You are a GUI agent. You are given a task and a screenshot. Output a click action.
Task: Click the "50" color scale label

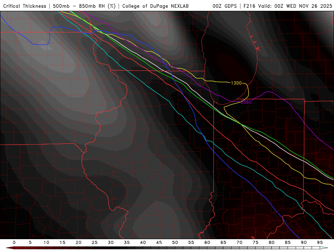[175, 242]
